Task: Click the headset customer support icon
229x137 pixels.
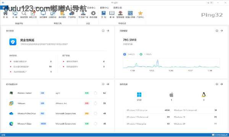Action: coord(120,13)
